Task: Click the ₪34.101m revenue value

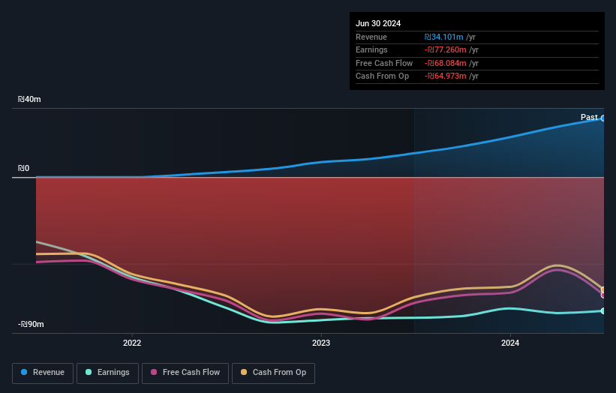Action: point(443,37)
